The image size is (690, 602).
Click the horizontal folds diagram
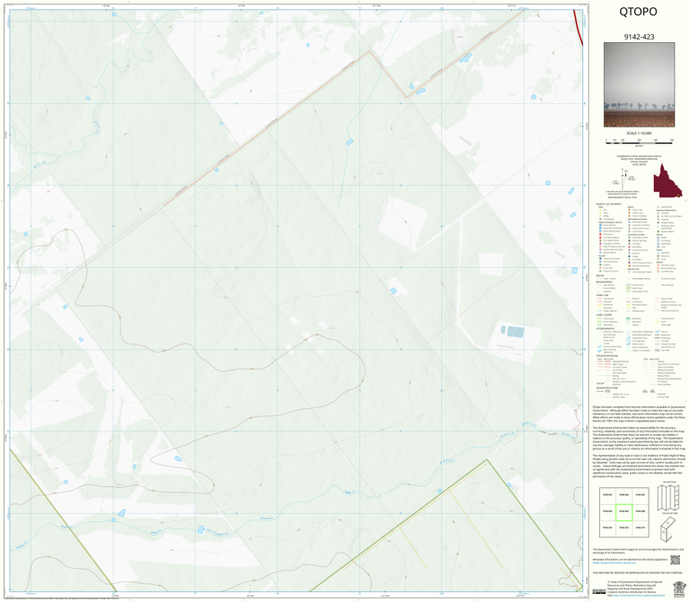tap(668, 528)
